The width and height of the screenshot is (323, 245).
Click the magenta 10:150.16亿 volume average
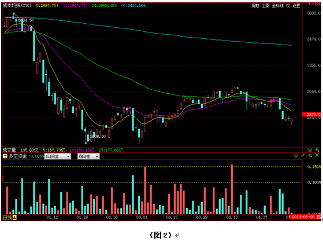(82, 150)
